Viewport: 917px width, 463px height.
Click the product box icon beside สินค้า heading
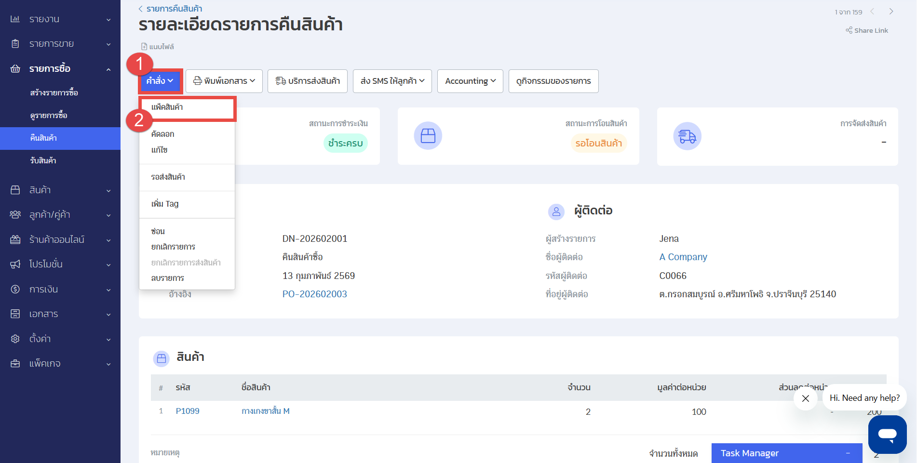point(161,358)
